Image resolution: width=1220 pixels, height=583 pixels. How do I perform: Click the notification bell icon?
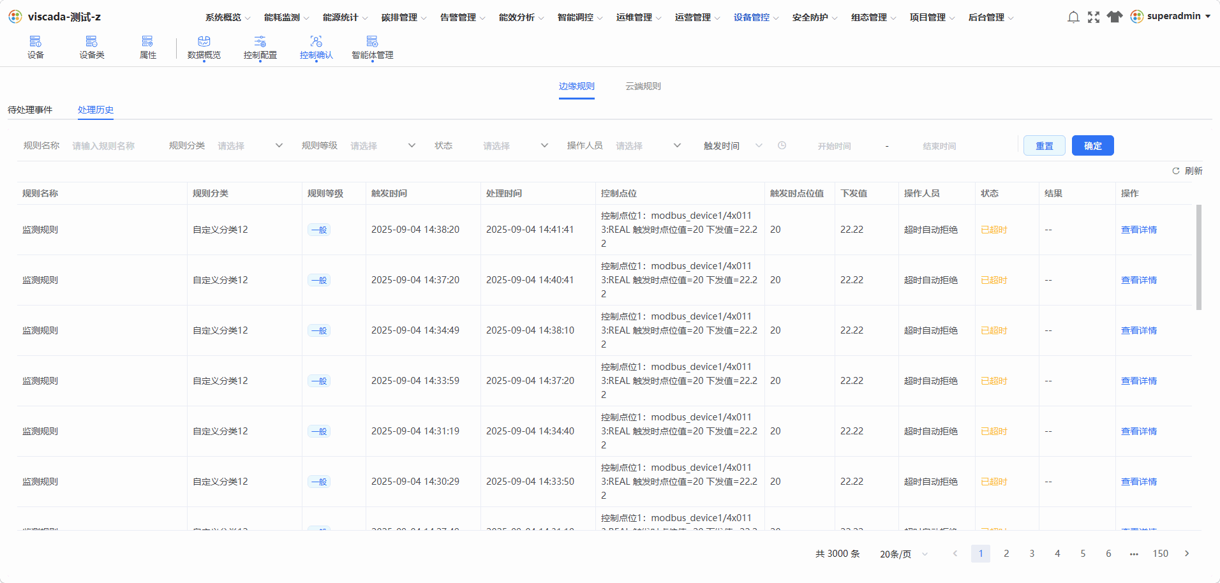click(1073, 17)
